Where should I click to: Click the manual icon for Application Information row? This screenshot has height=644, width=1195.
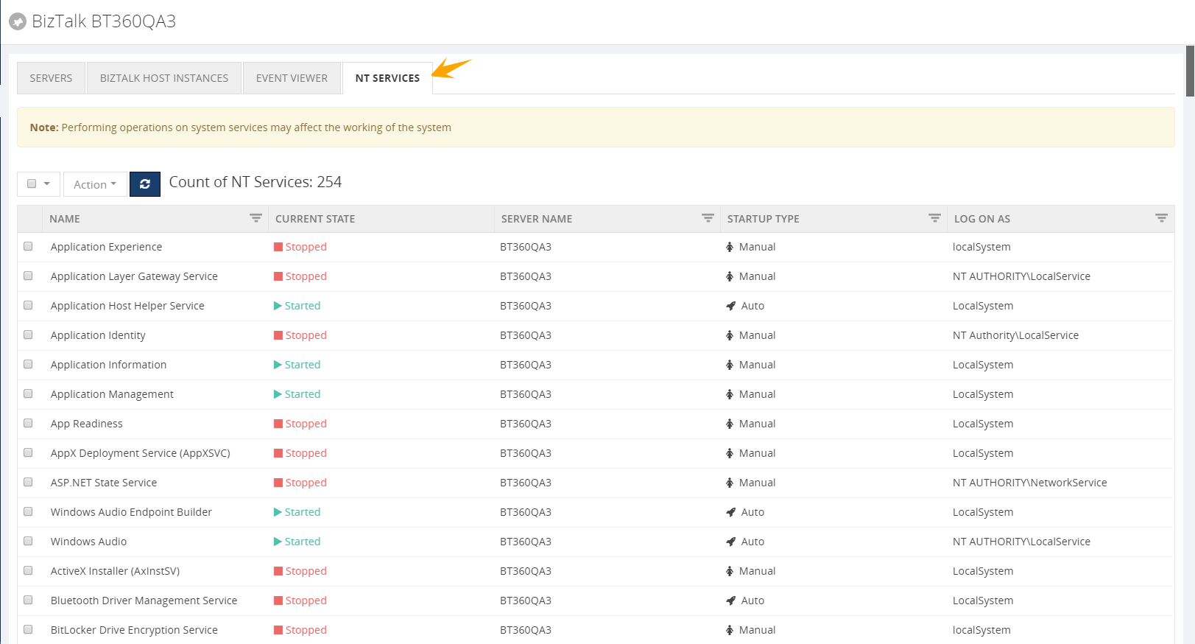[x=730, y=365]
